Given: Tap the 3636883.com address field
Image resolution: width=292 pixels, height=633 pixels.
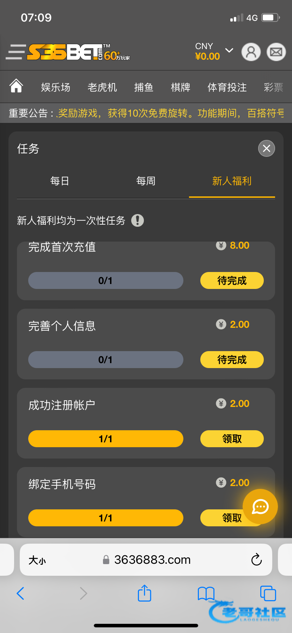Looking at the screenshot, I should coord(152,560).
